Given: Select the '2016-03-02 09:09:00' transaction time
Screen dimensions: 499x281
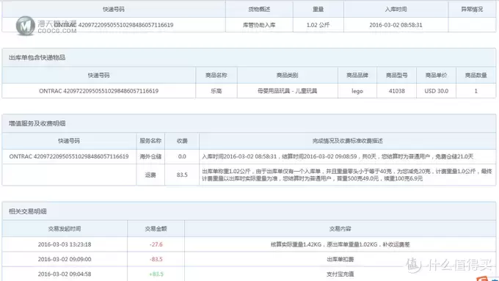Looking at the screenshot, I should [x=65, y=259].
